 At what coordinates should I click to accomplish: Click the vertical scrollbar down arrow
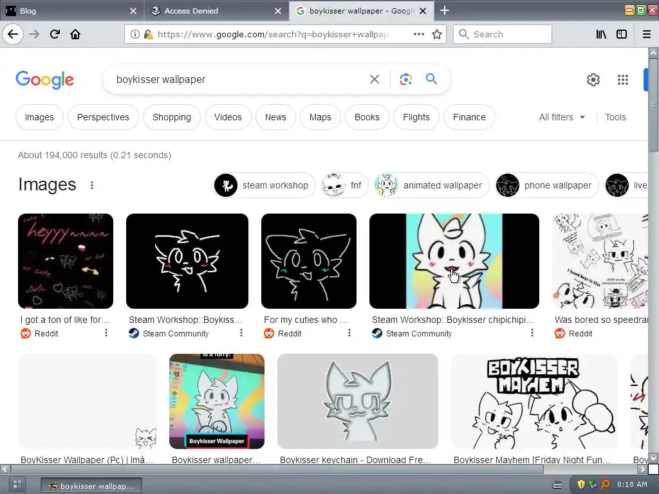coord(653,458)
